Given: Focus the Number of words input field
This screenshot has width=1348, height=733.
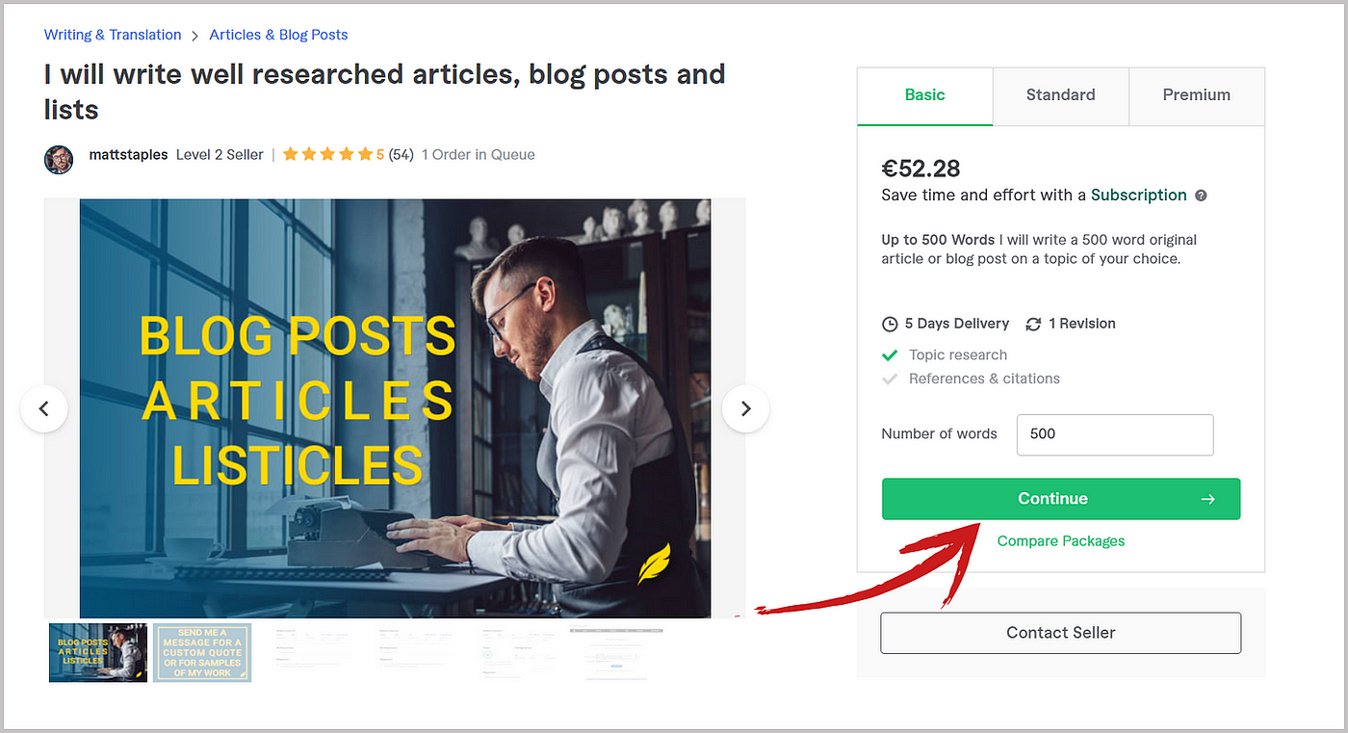Looking at the screenshot, I should 1115,434.
